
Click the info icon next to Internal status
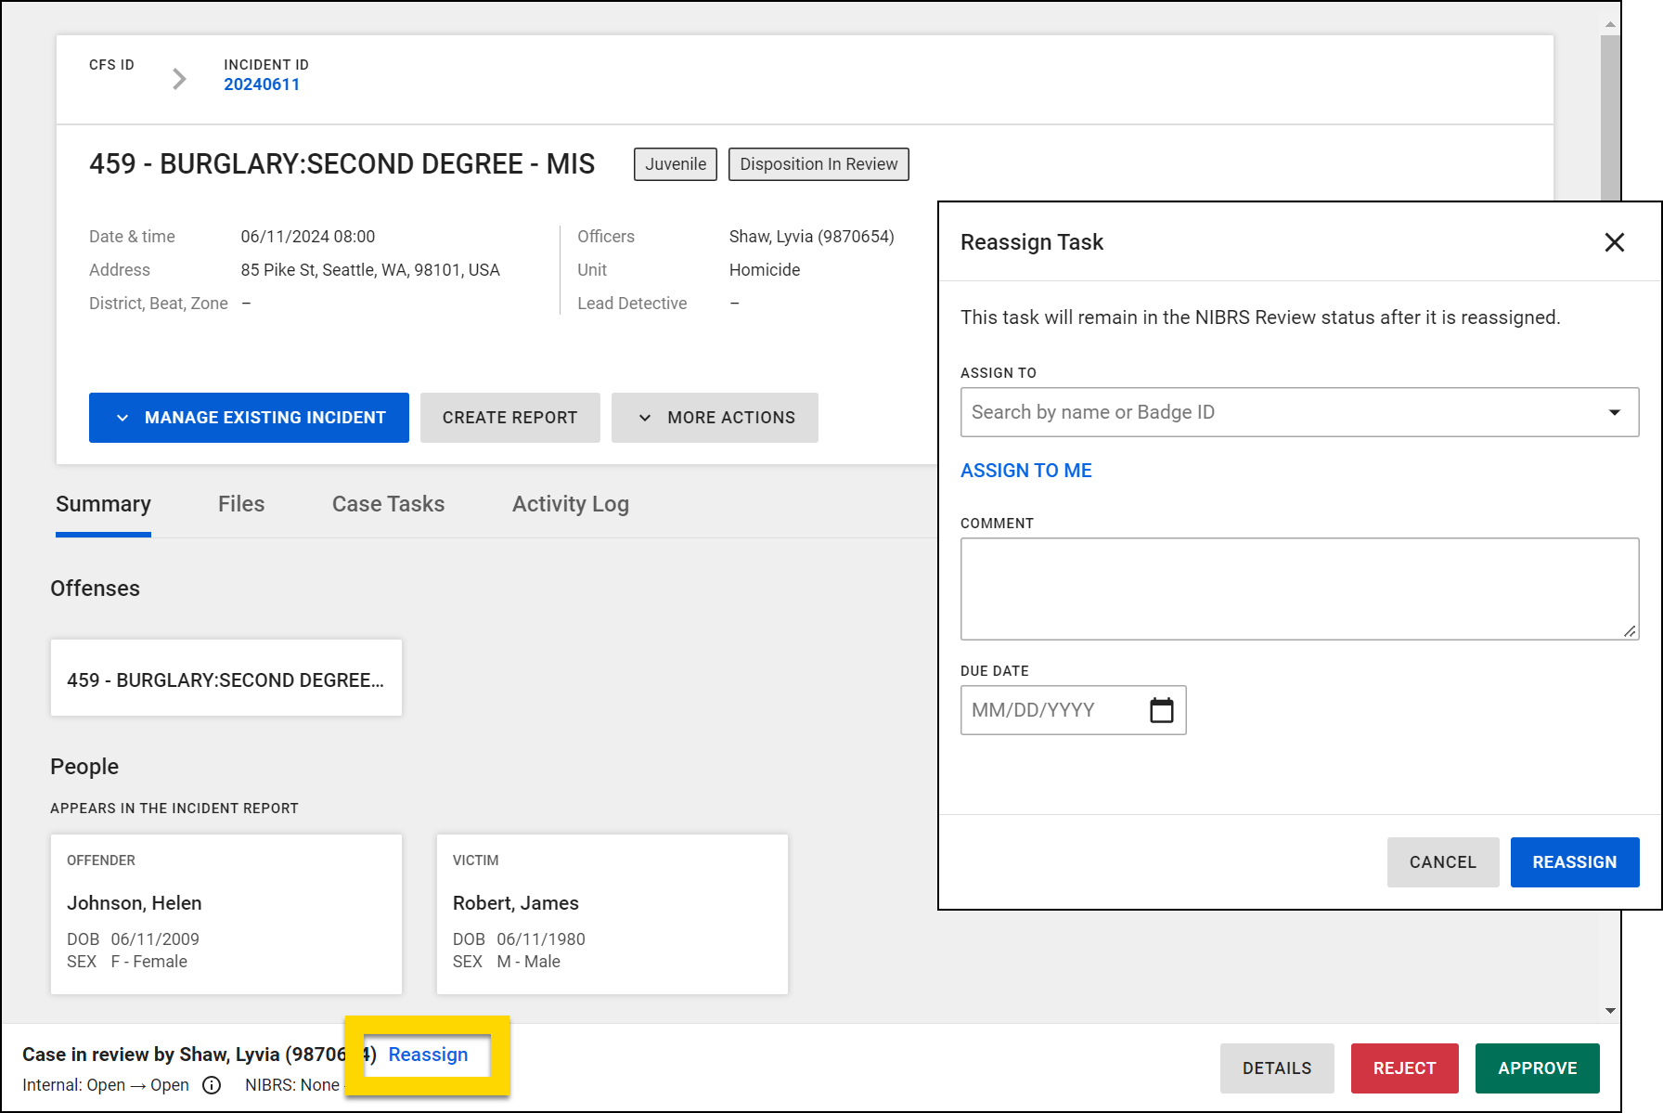[212, 1084]
